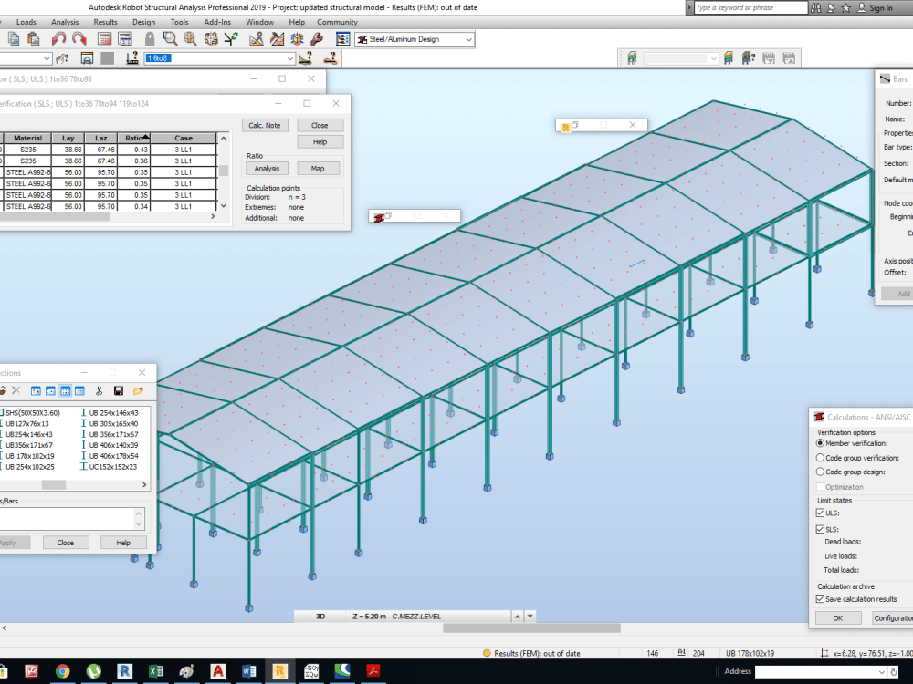The height and width of the screenshot is (684, 913).
Task: Open the wrench tool icon
Action: pos(317,39)
